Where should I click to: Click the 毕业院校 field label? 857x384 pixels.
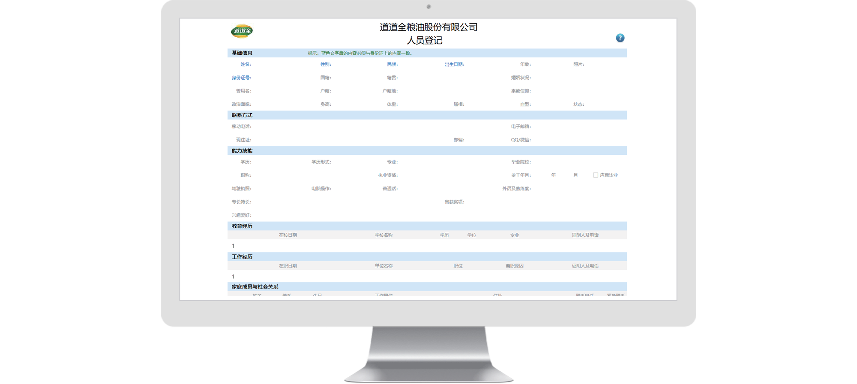pos(521,162)
